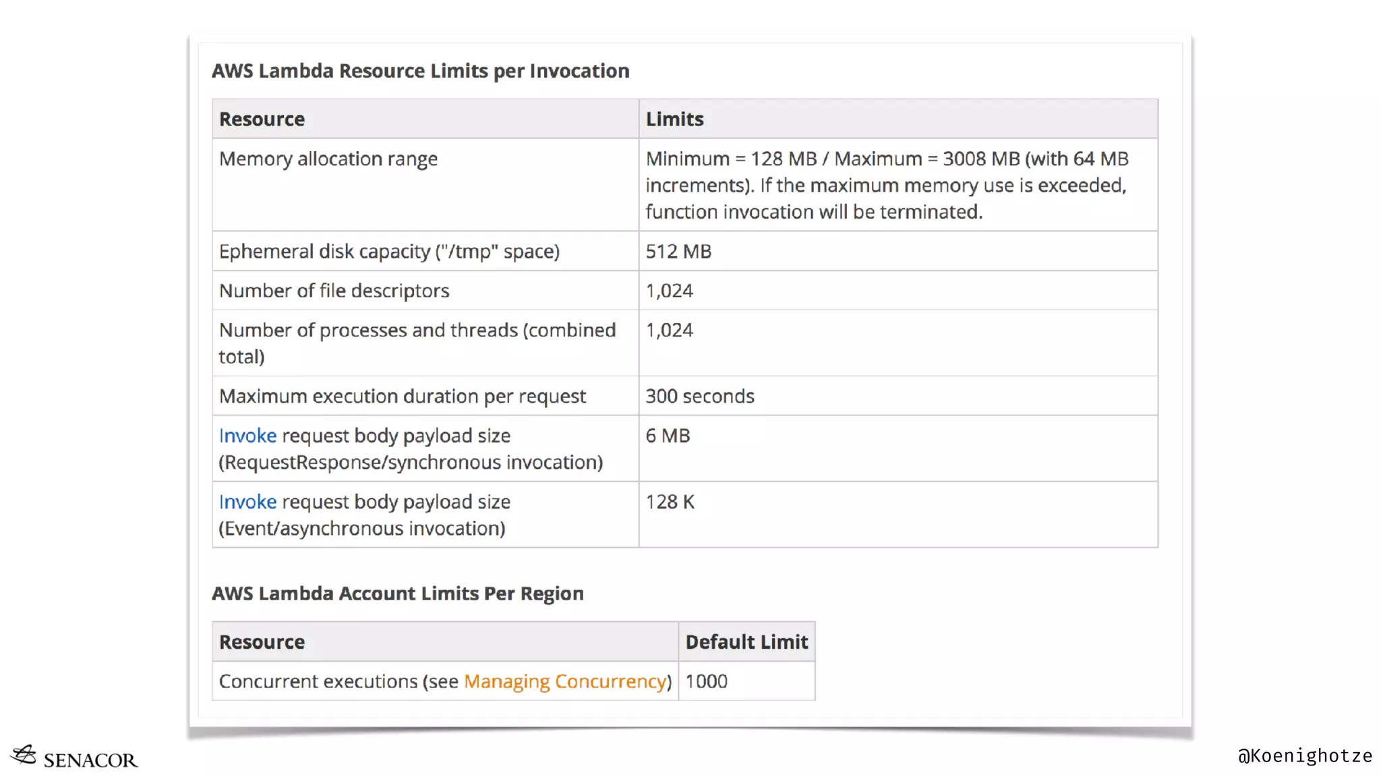Click the AWS Lambda Account Limits heading
Screen dimensions: 1381x777
[397, 594]
